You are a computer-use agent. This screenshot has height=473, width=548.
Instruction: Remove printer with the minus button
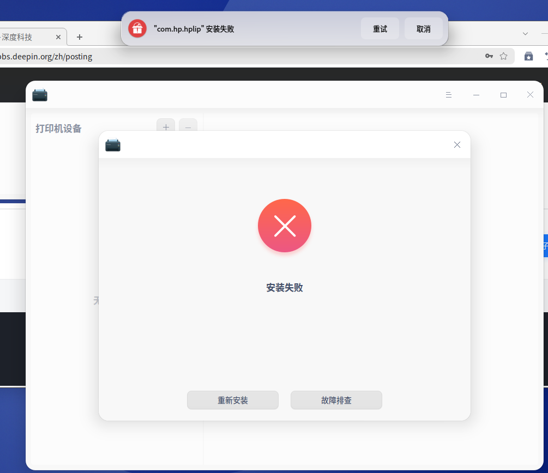(x=188, y=127)
